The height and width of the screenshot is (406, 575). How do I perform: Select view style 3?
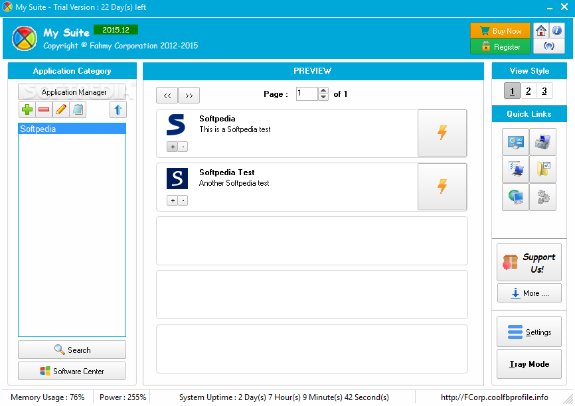[x=544, y=91]
